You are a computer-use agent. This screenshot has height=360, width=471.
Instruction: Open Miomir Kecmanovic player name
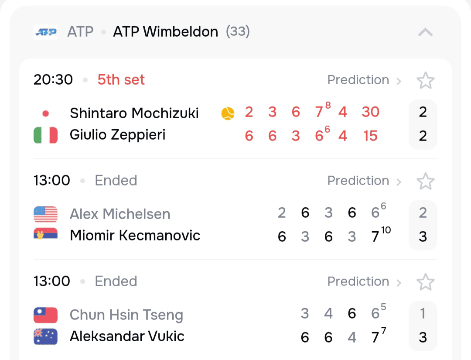coord(135,235)
